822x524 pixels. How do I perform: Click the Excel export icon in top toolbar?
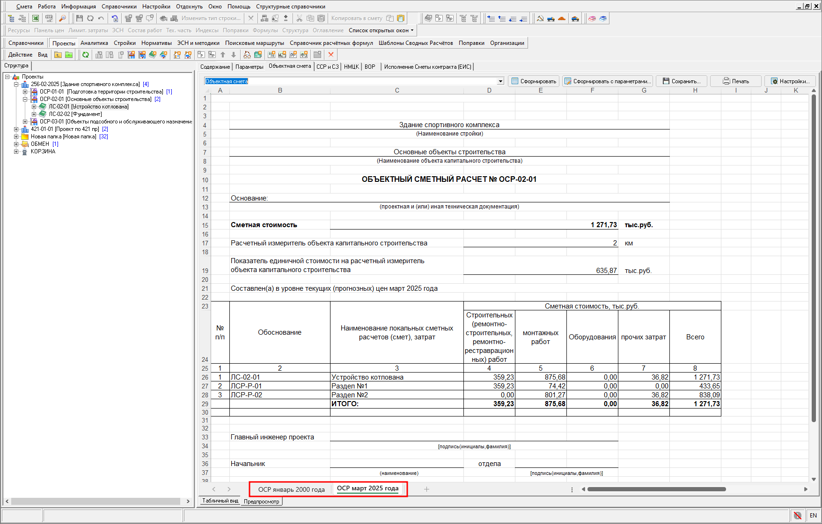point(36,18)
